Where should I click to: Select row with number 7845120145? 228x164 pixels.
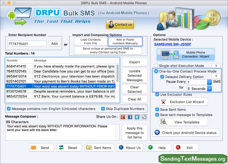click(61, 71)
